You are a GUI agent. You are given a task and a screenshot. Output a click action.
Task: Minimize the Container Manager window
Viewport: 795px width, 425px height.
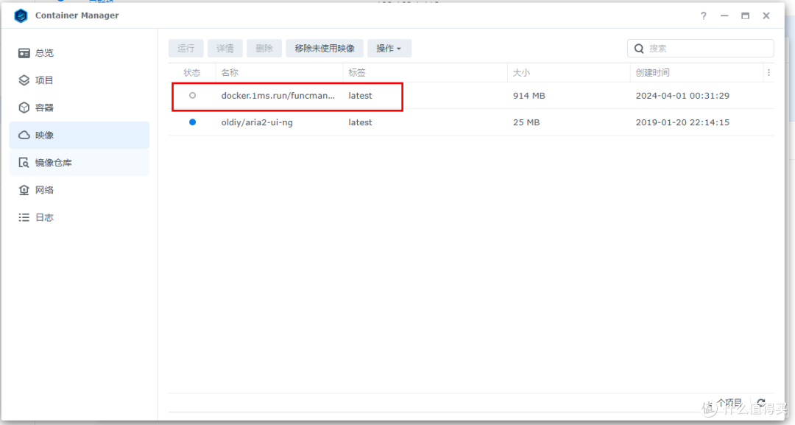724,15
